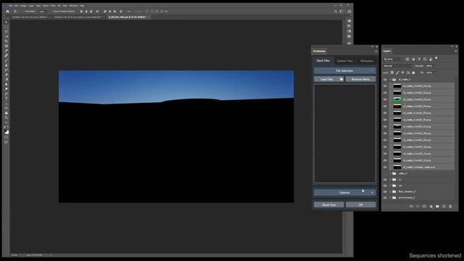Switch to the Metadata tab

click(366, 61)
